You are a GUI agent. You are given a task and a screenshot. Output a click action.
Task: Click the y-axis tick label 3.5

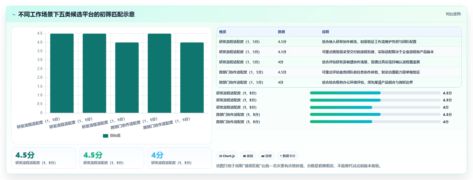coord(40,51)
